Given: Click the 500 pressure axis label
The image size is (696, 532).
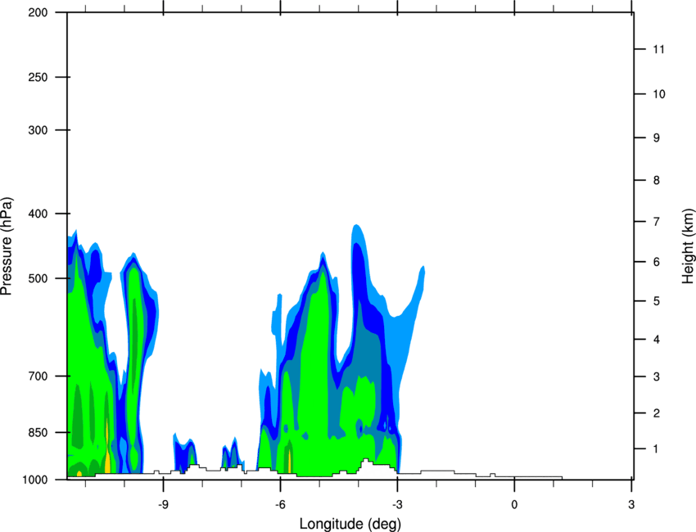Looking at the screenshot, I should click(38, 278).
